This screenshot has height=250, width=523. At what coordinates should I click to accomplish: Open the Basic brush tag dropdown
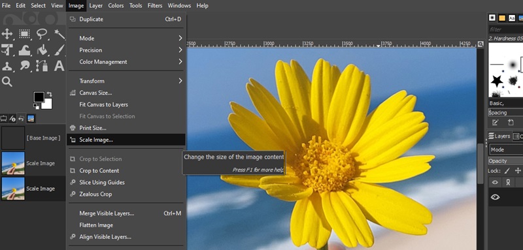click(505, 103)
